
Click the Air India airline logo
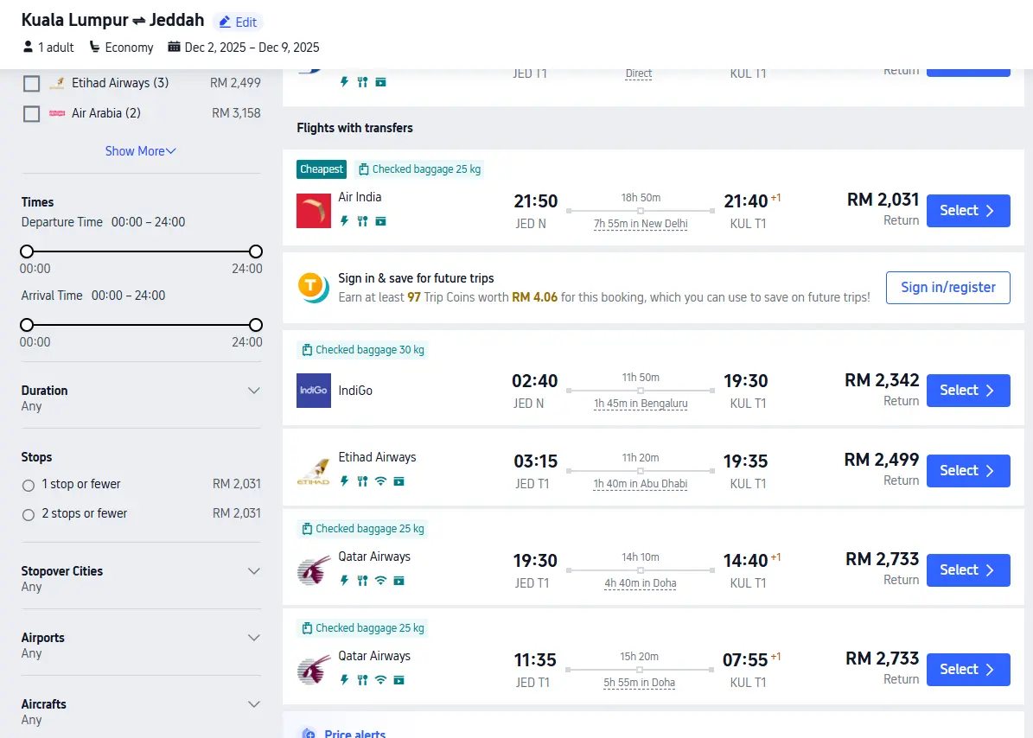click(x=314, y=211)
